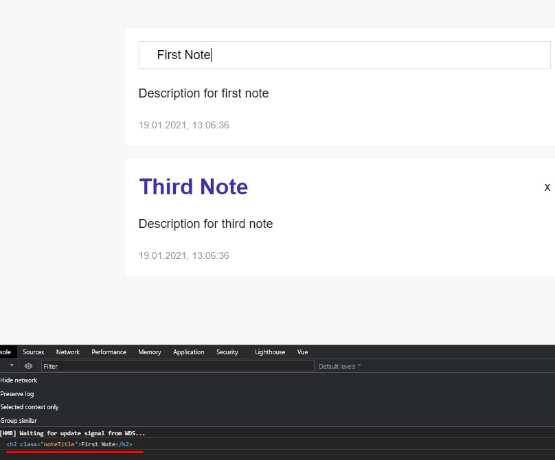Screen dimensions: 555x460
Task: Click the HMR waiting for update message
Action: click(73, 433)
